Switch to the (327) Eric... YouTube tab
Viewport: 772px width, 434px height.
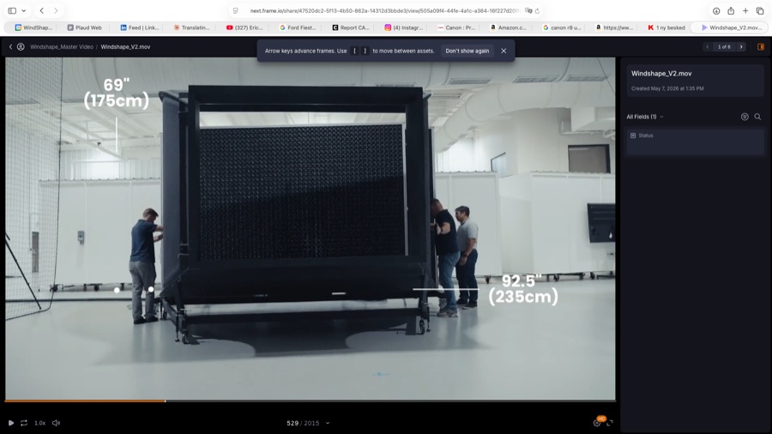[244, 27]
